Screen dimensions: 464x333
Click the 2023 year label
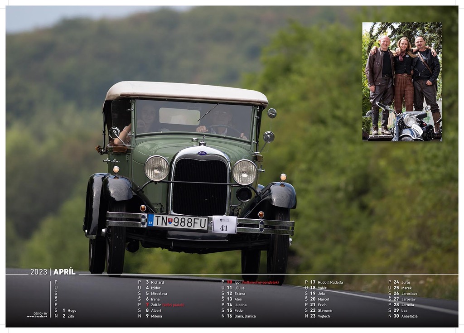39,272
